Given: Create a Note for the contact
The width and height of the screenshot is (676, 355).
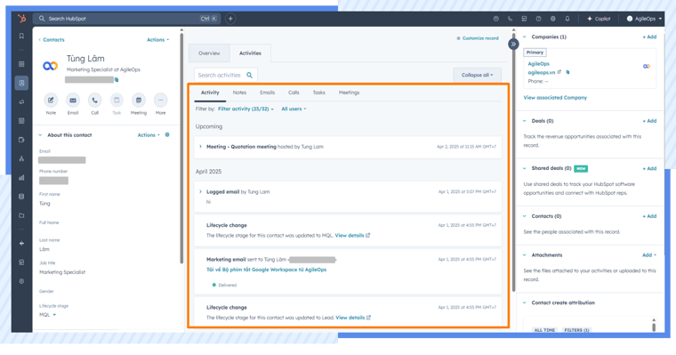Looking at the screenshot, I should point(51,100).
